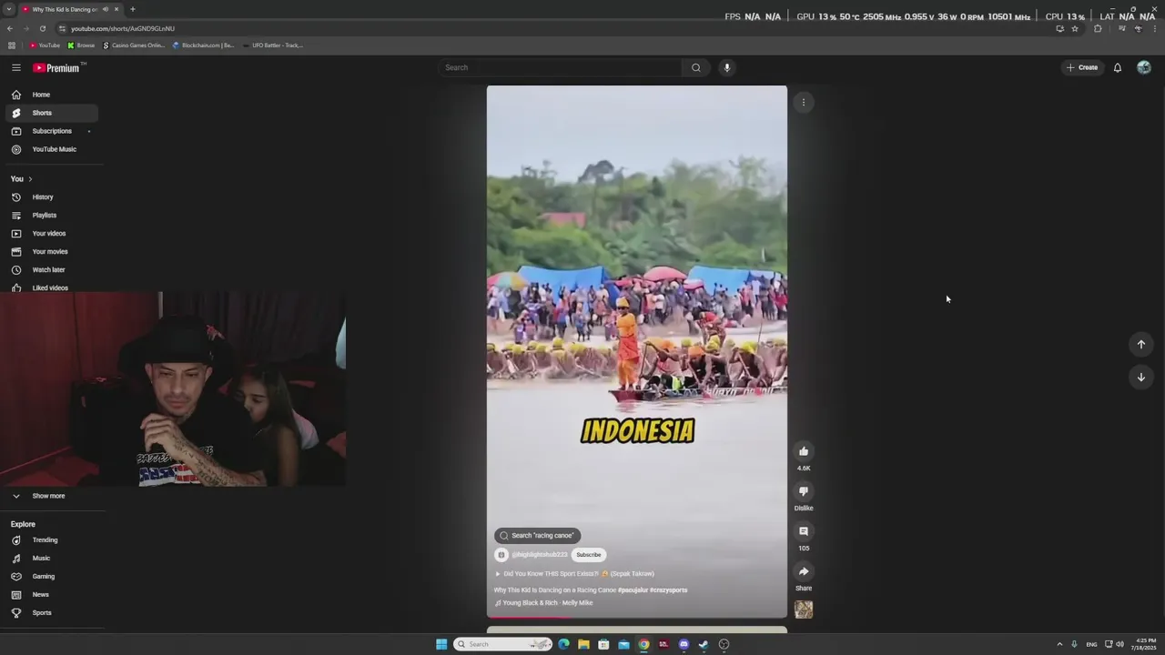Open the Chrome three-dot menu
The image size is (1165, 655).
pos(1154,28)
